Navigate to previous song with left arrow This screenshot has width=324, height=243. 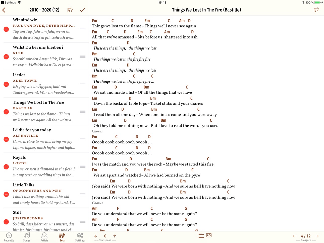coord(294,236)
